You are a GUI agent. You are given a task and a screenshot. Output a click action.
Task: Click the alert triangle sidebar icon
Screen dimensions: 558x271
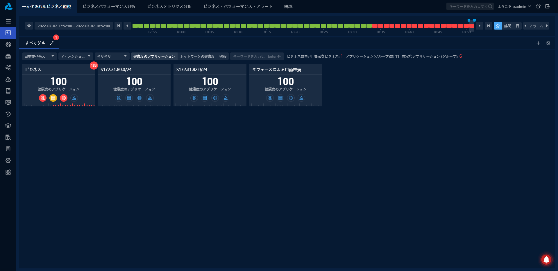pos(8,79)
